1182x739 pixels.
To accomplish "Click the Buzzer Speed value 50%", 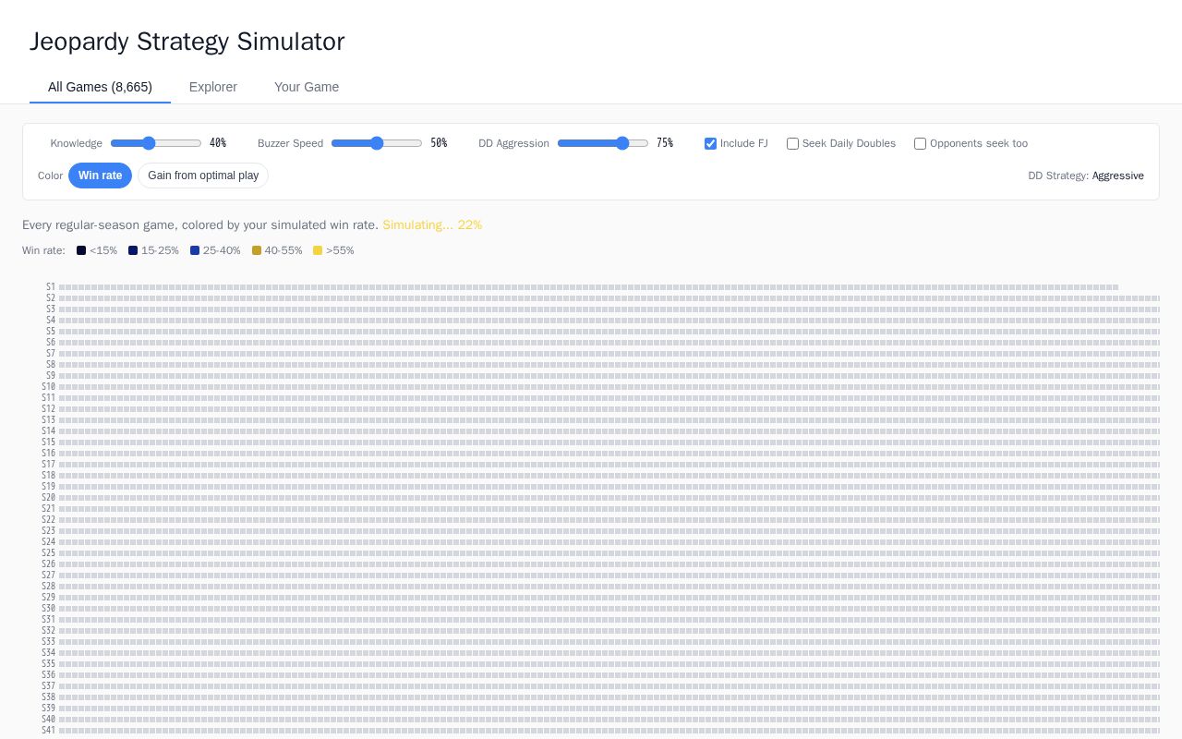I will 439,143.
